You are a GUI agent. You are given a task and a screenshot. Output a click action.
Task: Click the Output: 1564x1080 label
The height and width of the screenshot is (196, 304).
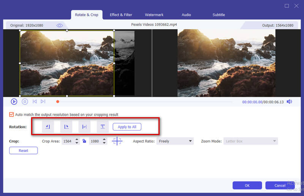(x=278, y=25)
